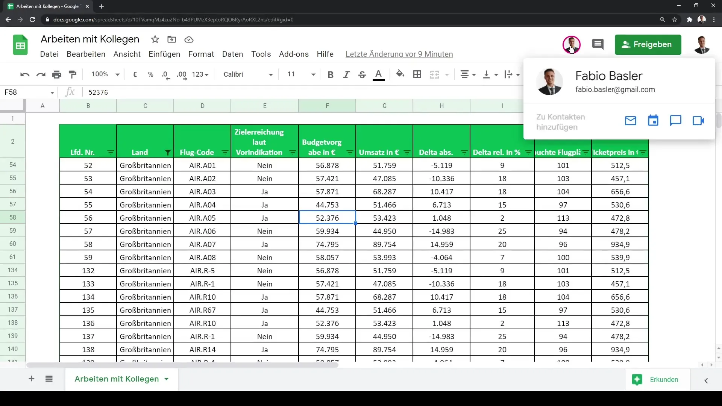722x406 pixels.
Task: Open active filter on Land column
Action: pos(168,153)
